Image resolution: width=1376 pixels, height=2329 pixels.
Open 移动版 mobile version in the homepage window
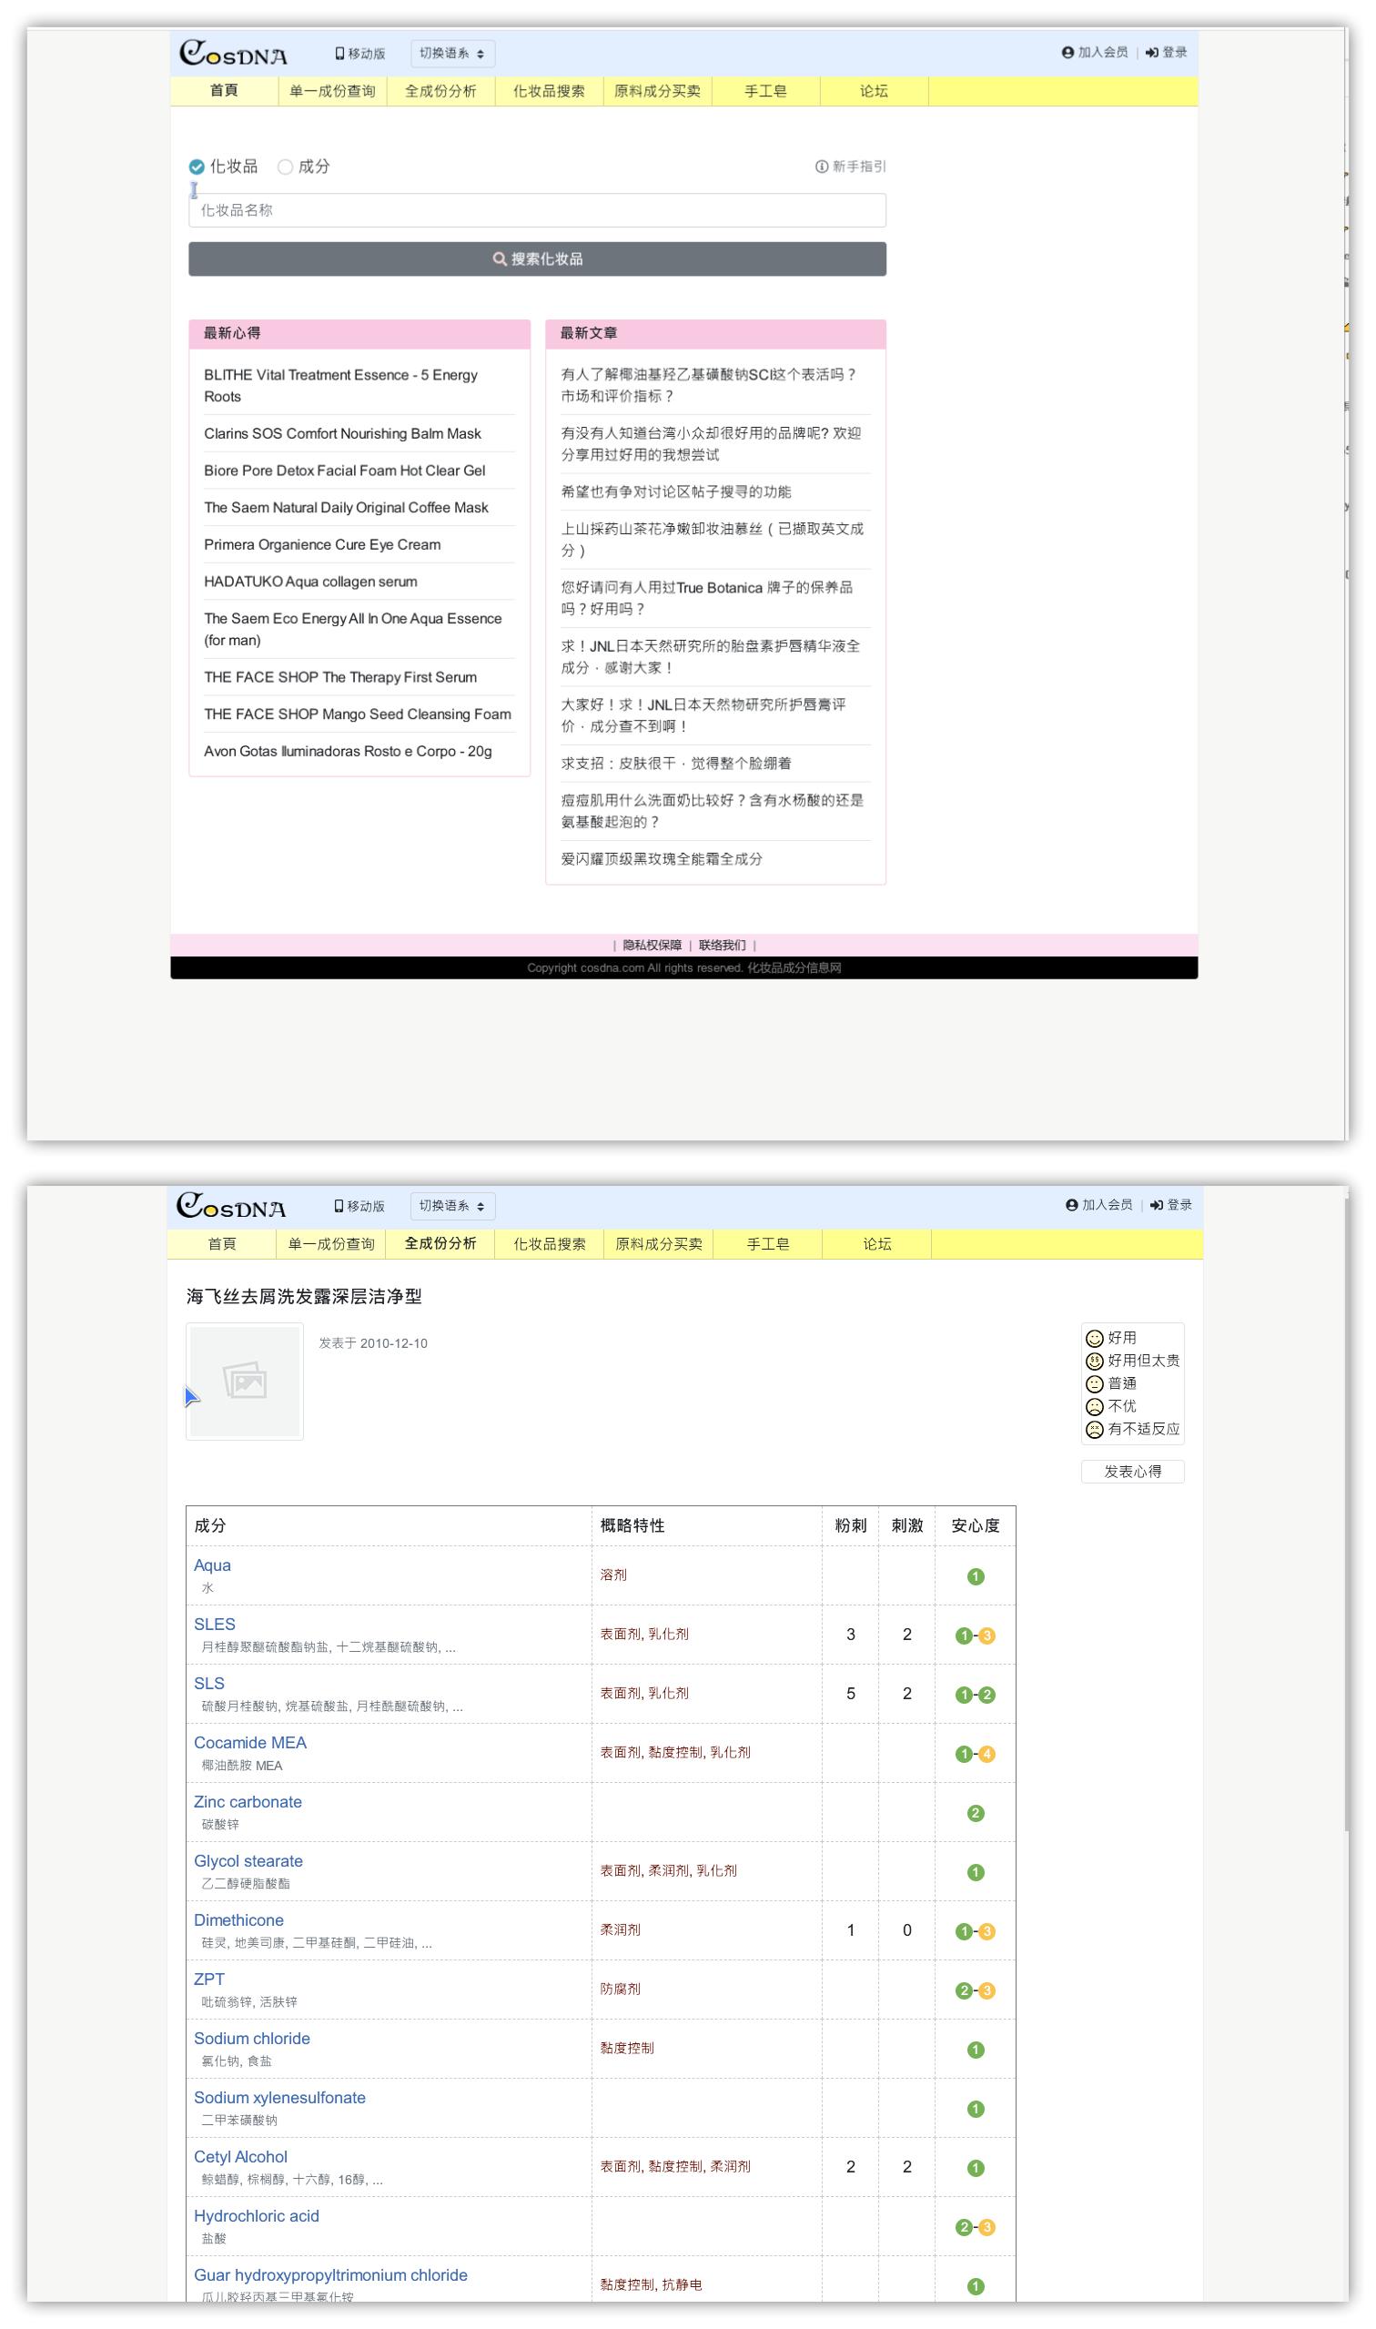tap(359, 54)
